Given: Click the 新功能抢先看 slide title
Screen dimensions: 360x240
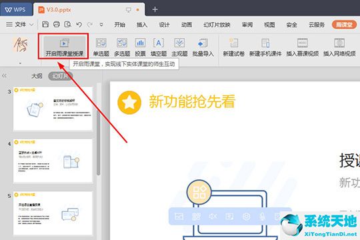Looking at the screenshot, I should coord(192,101).
